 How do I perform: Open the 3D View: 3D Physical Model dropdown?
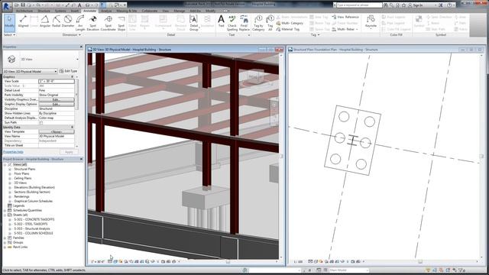click(x=30, y=71)
